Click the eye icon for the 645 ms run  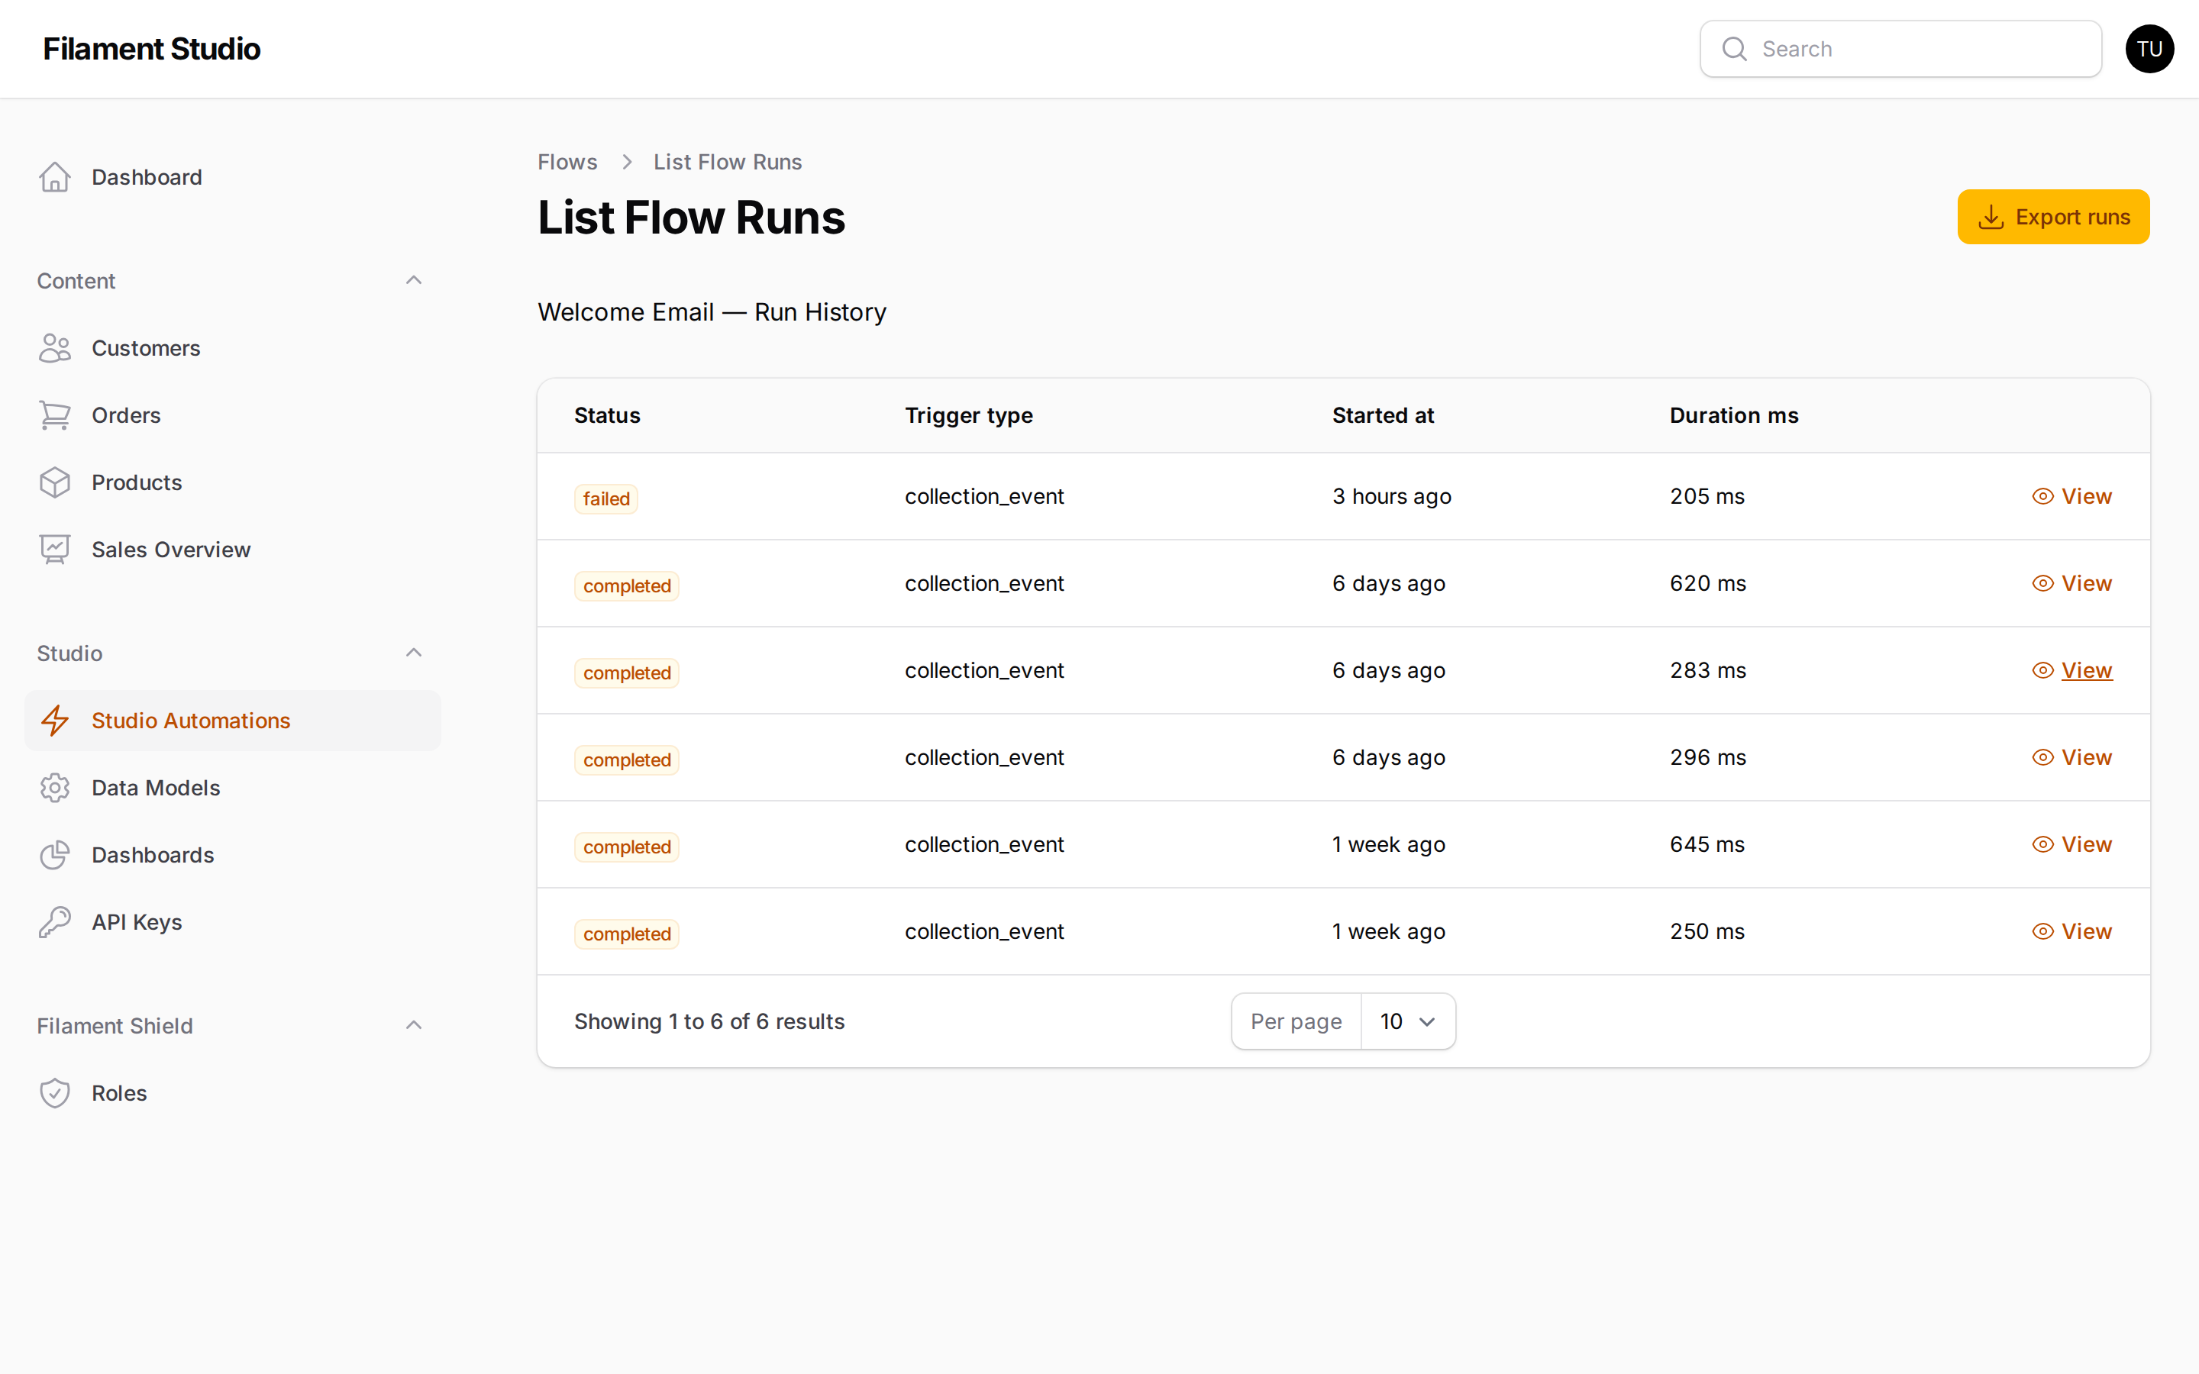2042,844
